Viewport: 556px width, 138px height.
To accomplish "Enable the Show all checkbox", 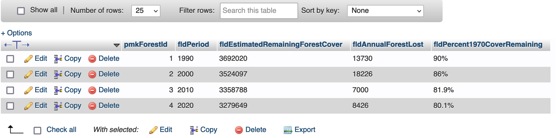I will pyautogui.click(x=21, y=11).
